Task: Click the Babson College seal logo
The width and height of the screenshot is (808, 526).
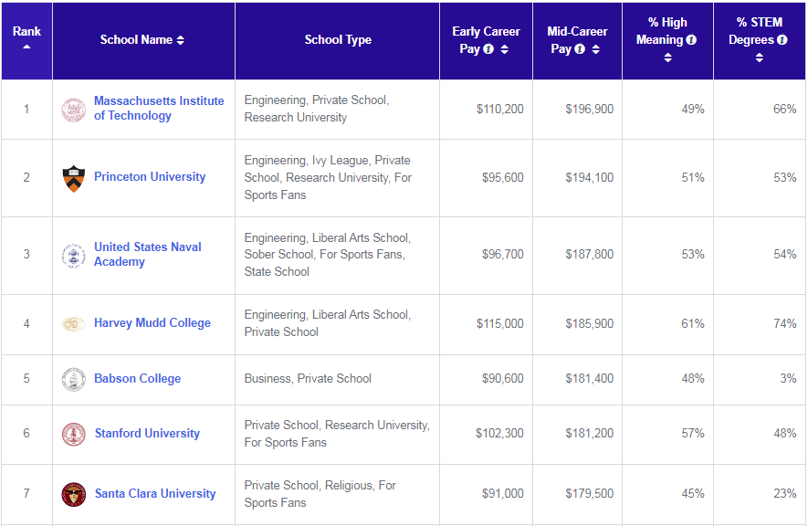Action: [x=74, y=380]
